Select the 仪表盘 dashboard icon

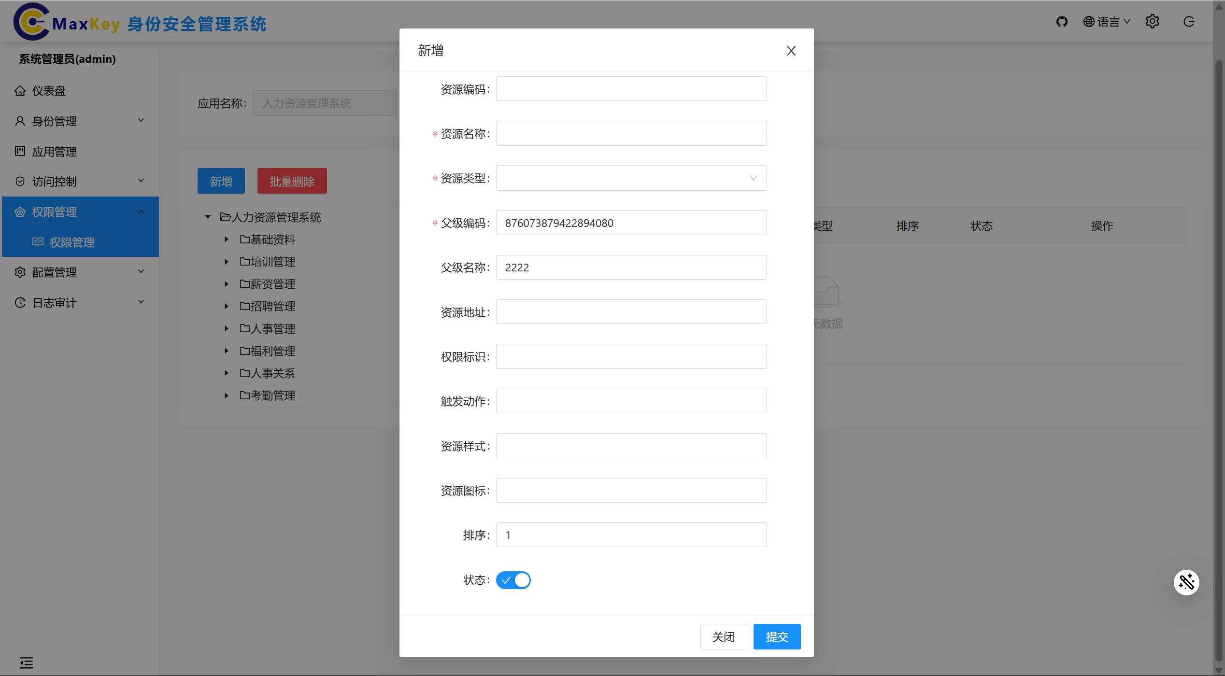click(20, 90)
